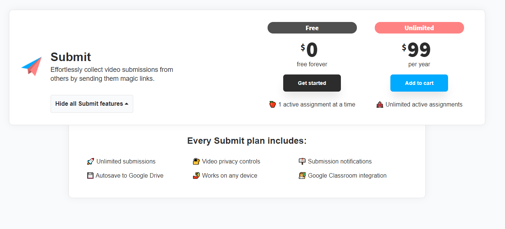Select the Unlimited plan pill label

coord(419,28)
